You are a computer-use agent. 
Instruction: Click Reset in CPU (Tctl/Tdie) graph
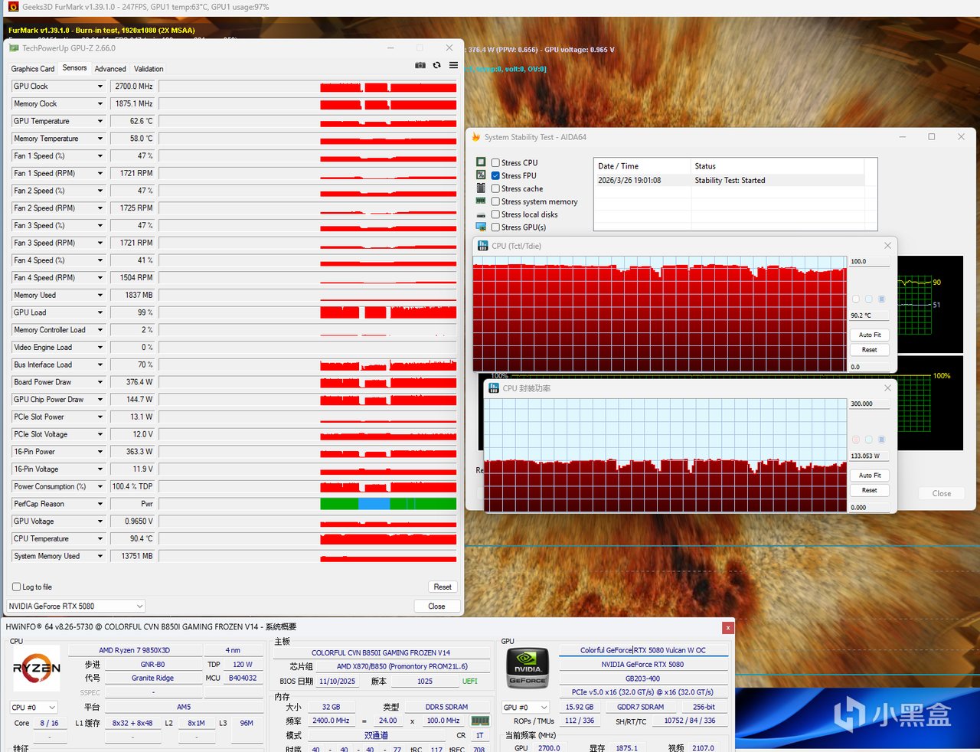pyautogui.click(x=870, y=349)
